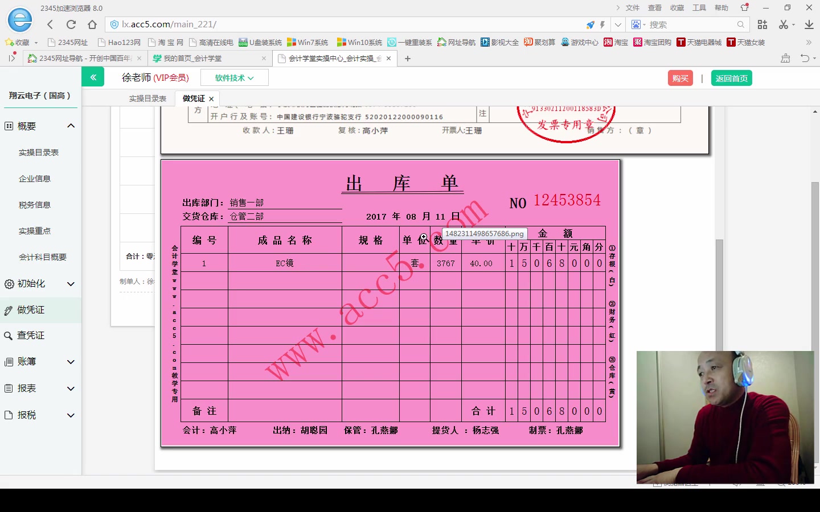Refresh the page with the reload icon

tap(70, 24)
